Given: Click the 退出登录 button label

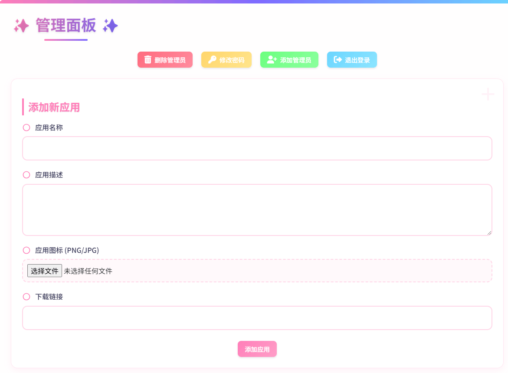Looking at the screenshot, I should click(x=357, y=60).
